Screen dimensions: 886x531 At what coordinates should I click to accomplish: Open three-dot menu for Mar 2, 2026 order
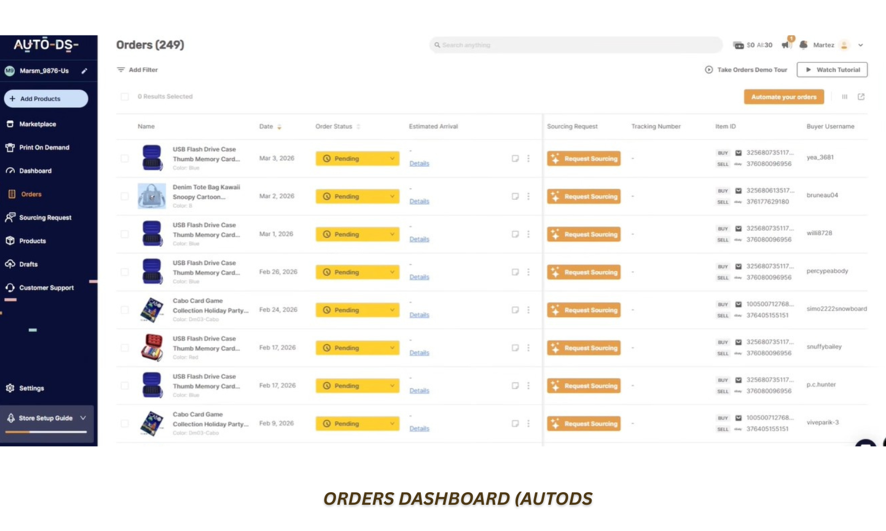point(528,196)
